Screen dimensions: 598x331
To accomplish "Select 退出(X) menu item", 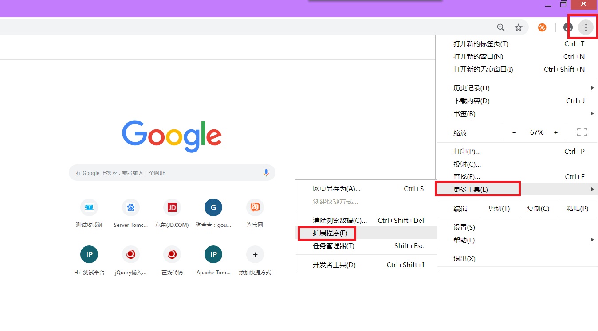I will click(x=517, y=258).
